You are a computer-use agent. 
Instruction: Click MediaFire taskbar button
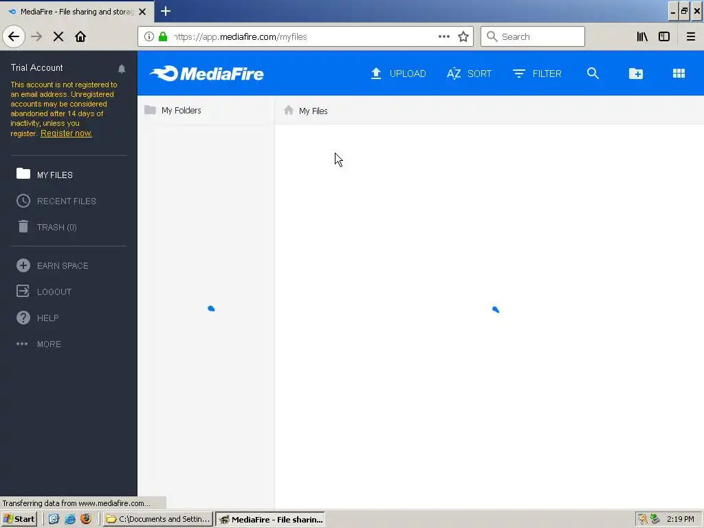(x=270, y=520)
